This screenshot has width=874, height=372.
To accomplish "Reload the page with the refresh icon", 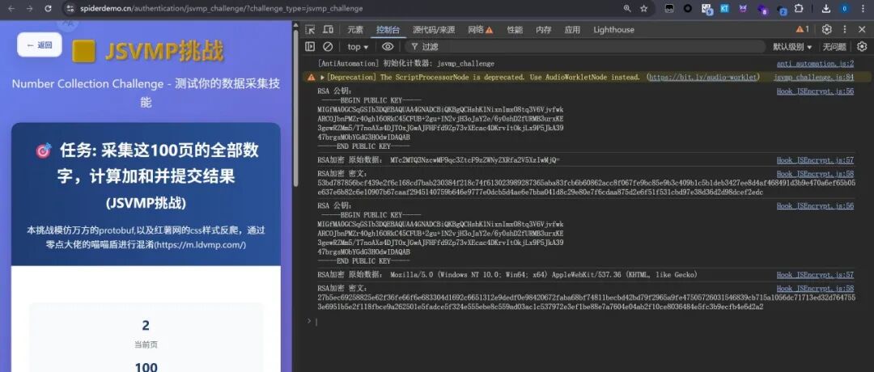I will [48, 8].
